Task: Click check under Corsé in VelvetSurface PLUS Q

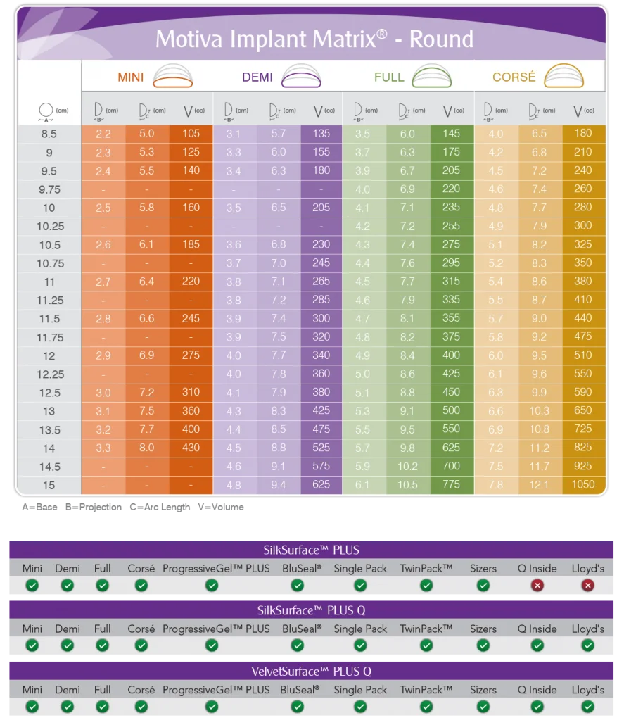Action: (141, 707)
